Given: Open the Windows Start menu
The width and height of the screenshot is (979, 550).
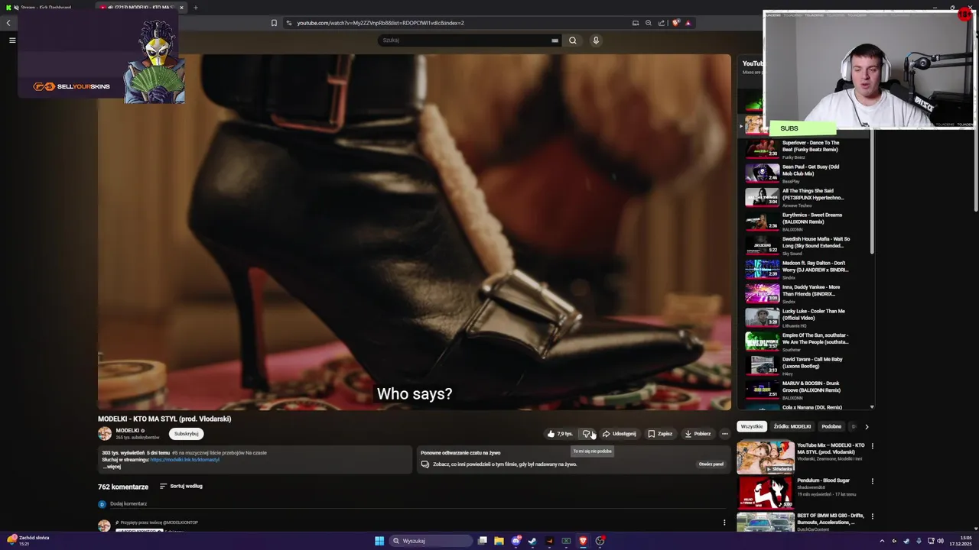Looking at the screenshot, I should (x=379, y=541).
